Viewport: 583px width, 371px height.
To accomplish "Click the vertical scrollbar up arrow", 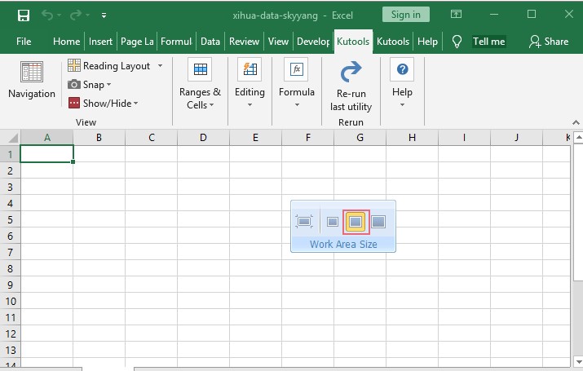I will point(579,137).
